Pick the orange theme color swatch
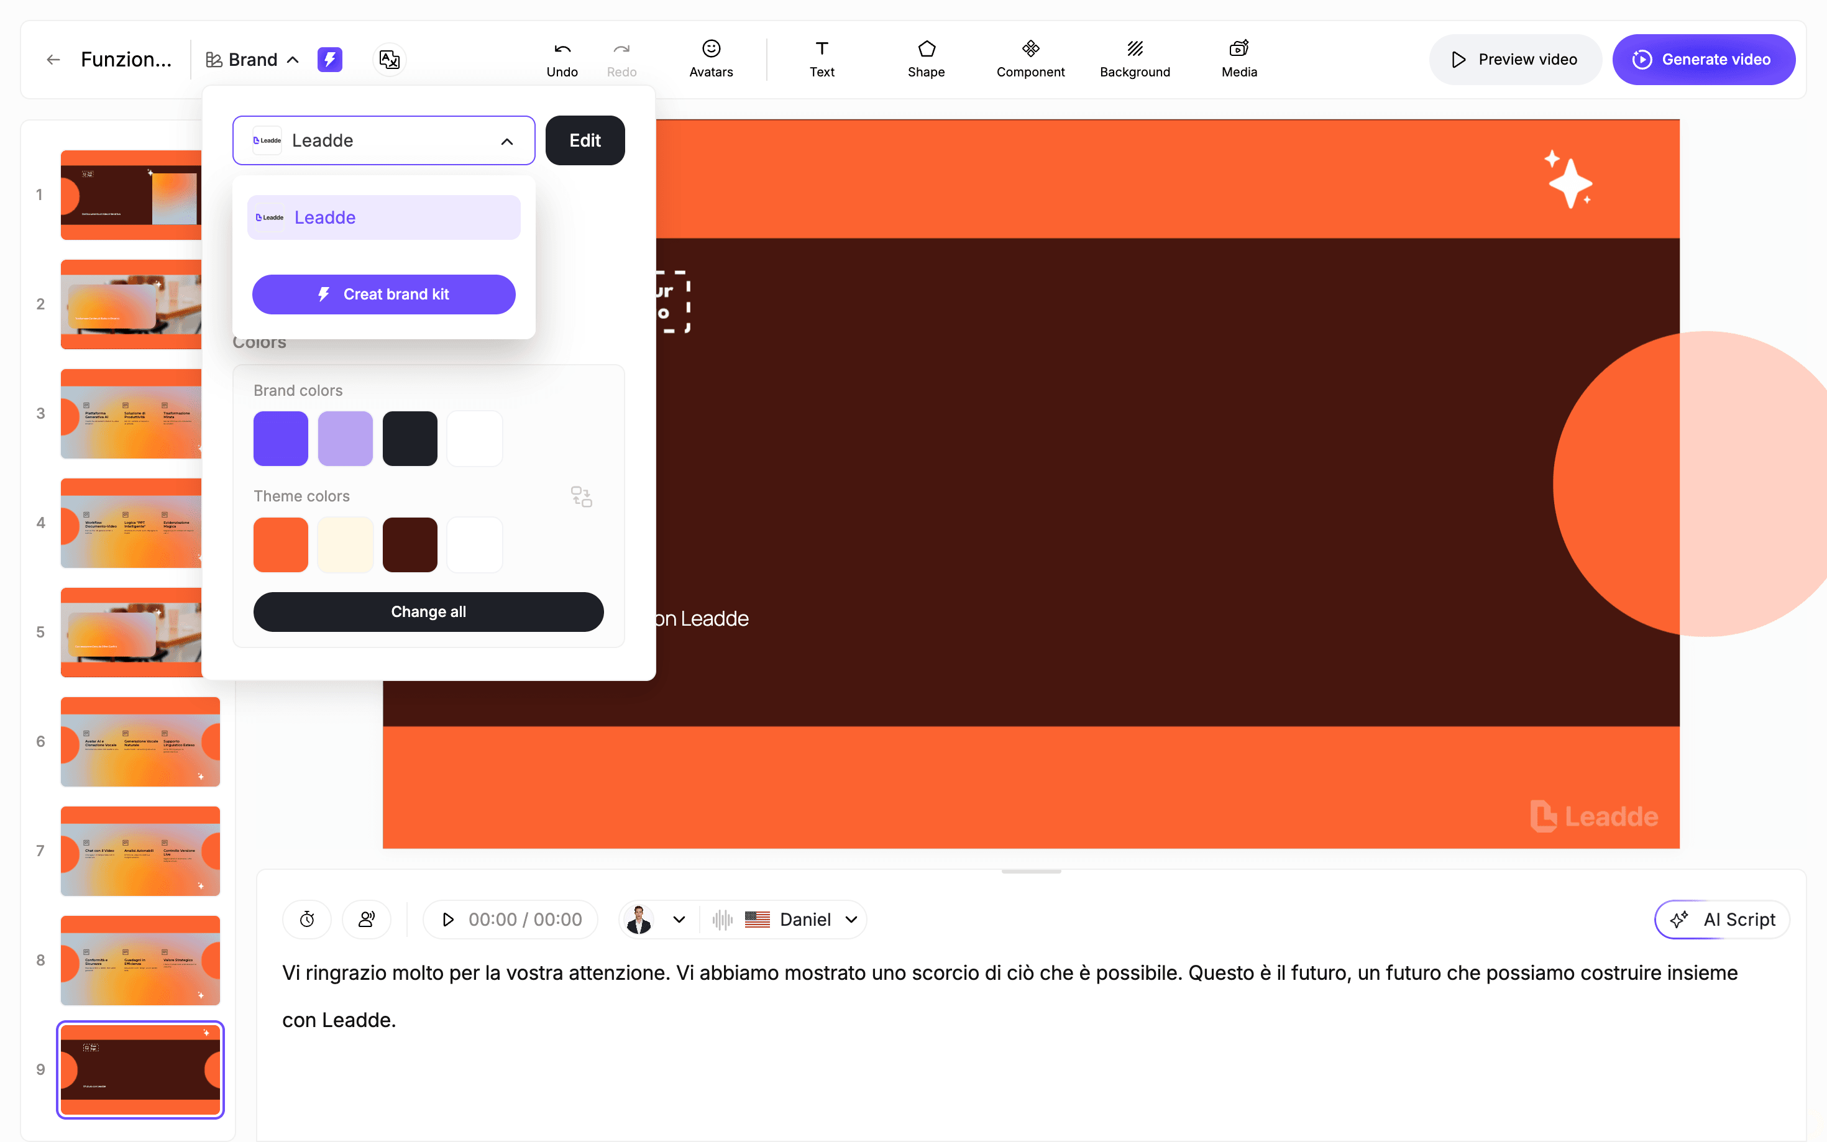1827x1142 pixels. pyautogui.click(x=280, y=544)
